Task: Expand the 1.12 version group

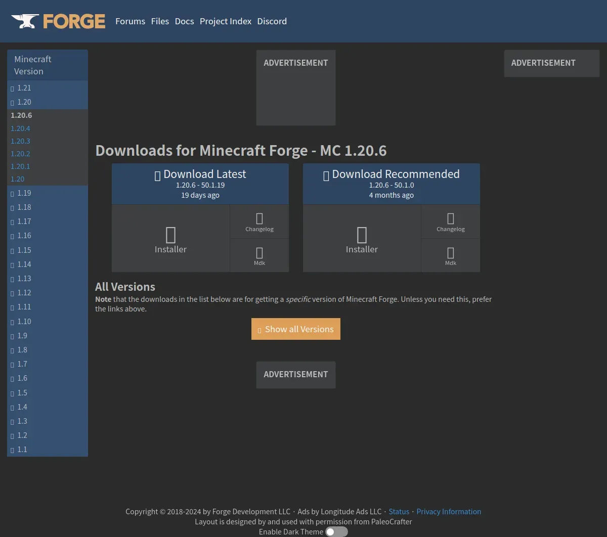Action: pos(48,293)
